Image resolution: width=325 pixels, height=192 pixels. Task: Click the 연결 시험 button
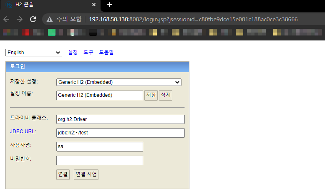pos(86,174)
